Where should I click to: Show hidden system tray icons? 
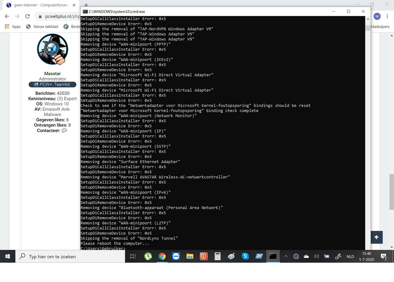tap(286, 256)
